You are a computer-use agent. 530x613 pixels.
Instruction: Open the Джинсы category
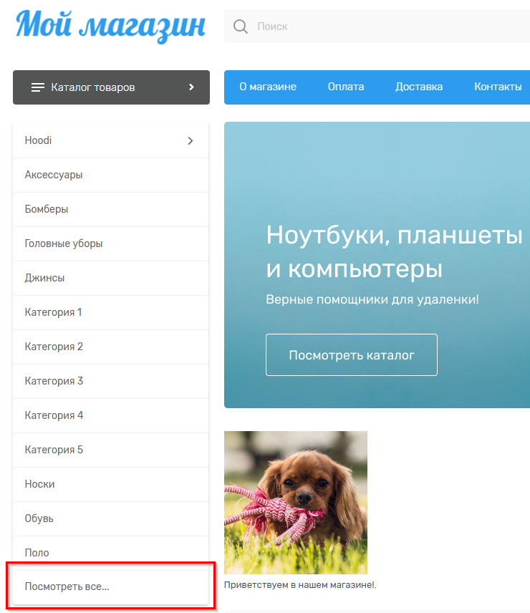point(44,278)
